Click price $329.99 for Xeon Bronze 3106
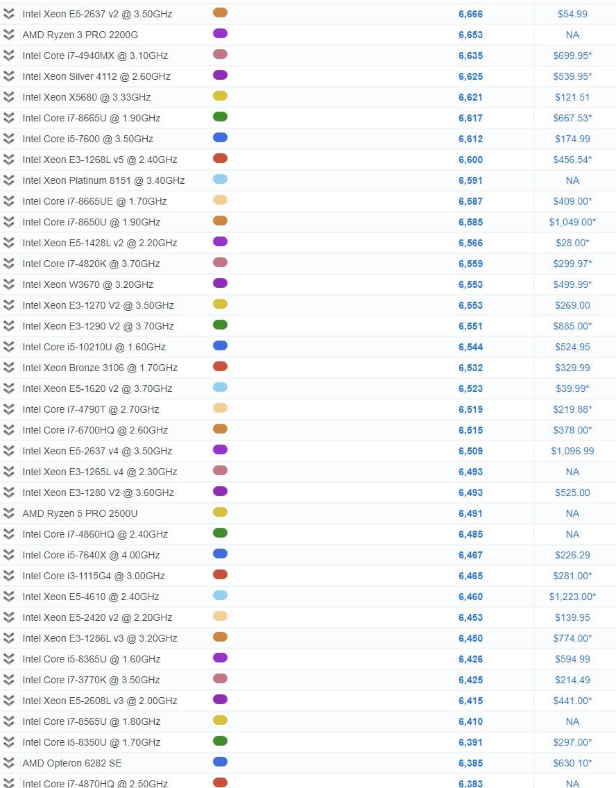 pyautogui.click(x=572, y=368)
